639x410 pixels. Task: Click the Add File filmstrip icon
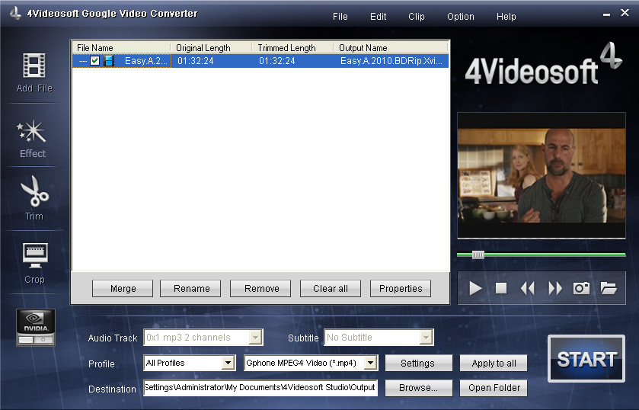coord(34,66)
